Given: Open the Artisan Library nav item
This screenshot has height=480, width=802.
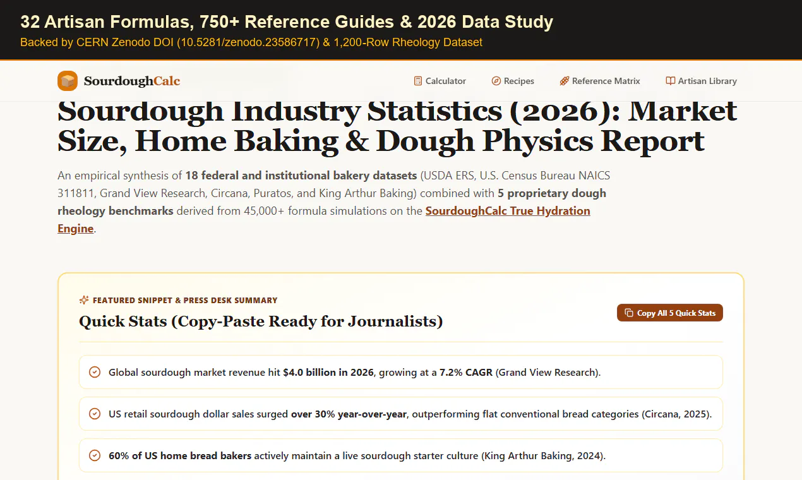Looking at the screenshot, I should coord(702,81).
